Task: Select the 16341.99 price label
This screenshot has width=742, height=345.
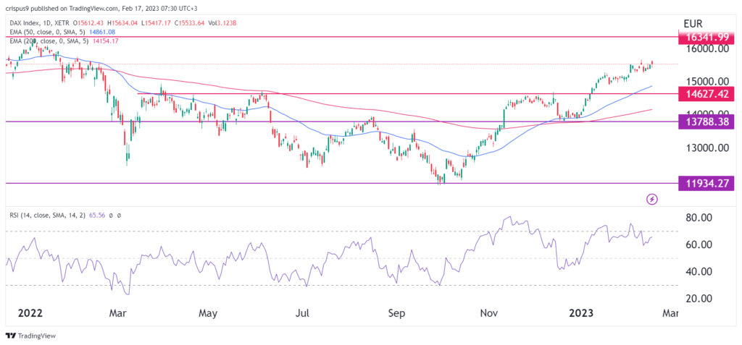Action: (706, 36)
